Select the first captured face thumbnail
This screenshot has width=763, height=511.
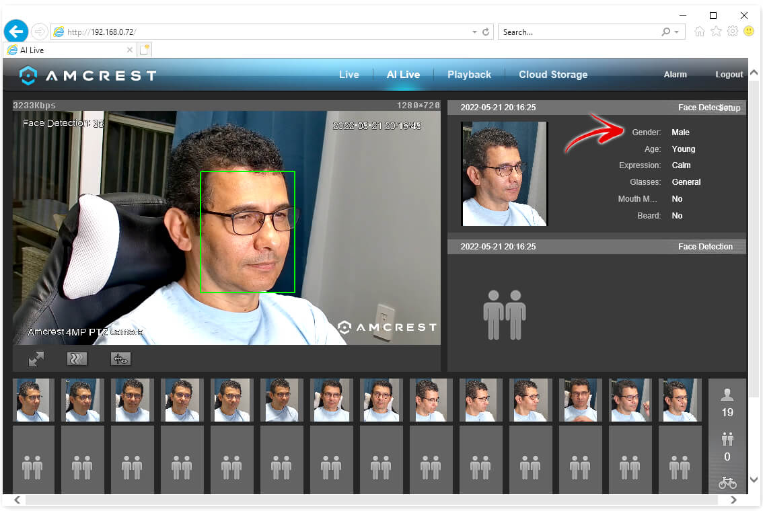(33, 400)
